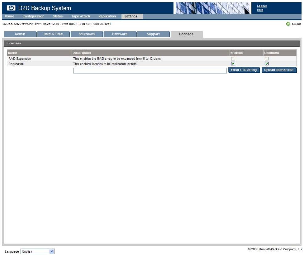Image resolution: width=303 pixels, height=256 pixels.
Task: Toggle Licensed checkbox for RAID Expansion
Action: [x=267, y=58]
